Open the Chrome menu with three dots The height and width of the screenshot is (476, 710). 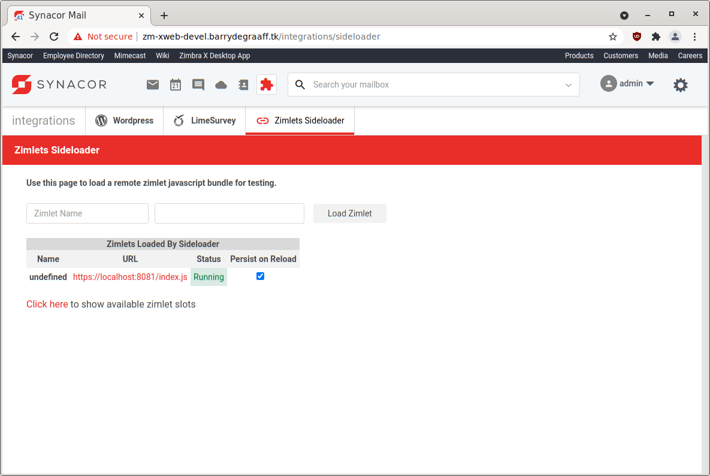click(694, 37)
